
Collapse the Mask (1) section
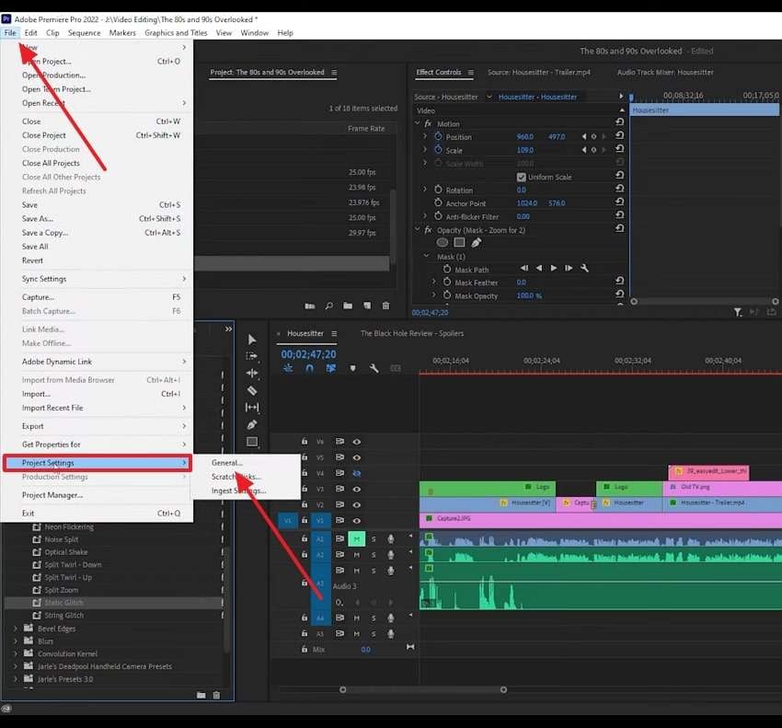point(426,256)
